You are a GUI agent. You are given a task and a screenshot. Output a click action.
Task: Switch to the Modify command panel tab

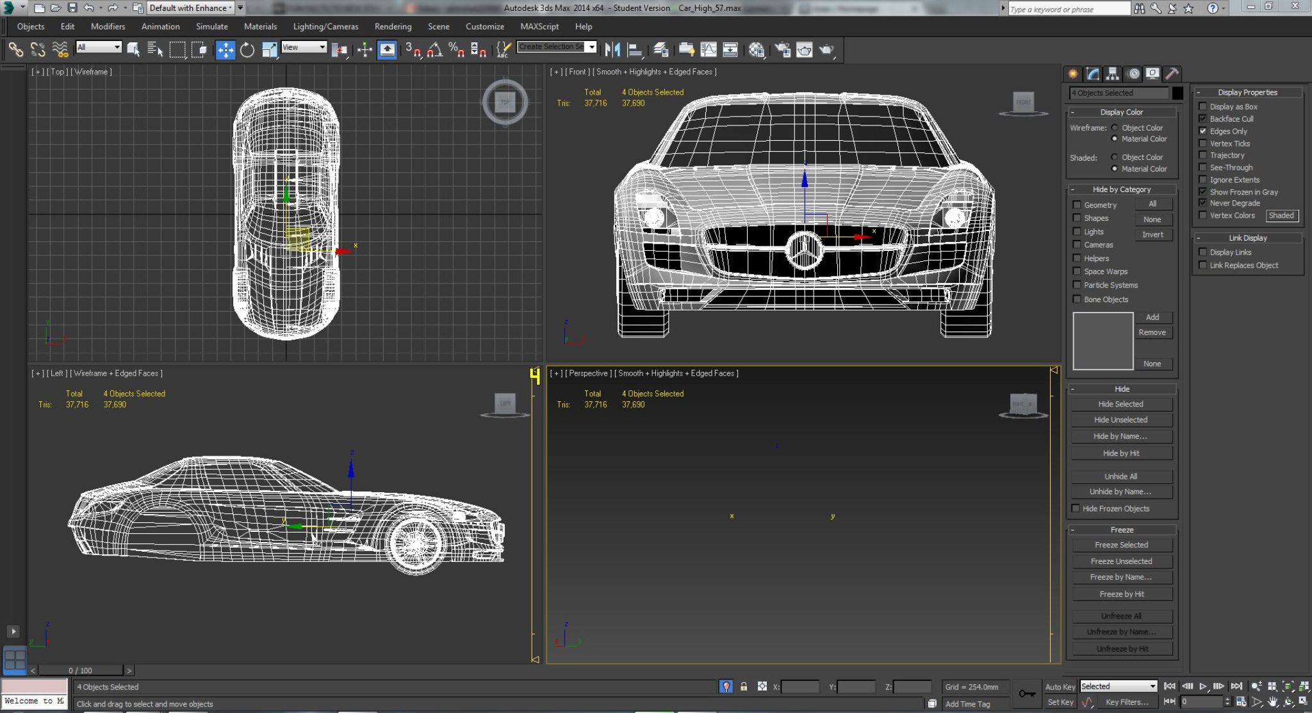(1091, 74)
